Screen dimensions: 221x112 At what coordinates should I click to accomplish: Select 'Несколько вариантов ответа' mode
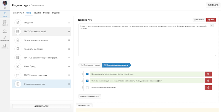coord(116,65)
